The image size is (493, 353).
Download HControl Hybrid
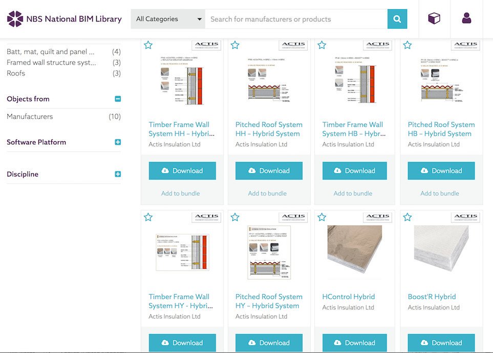(x=355, y=343)
